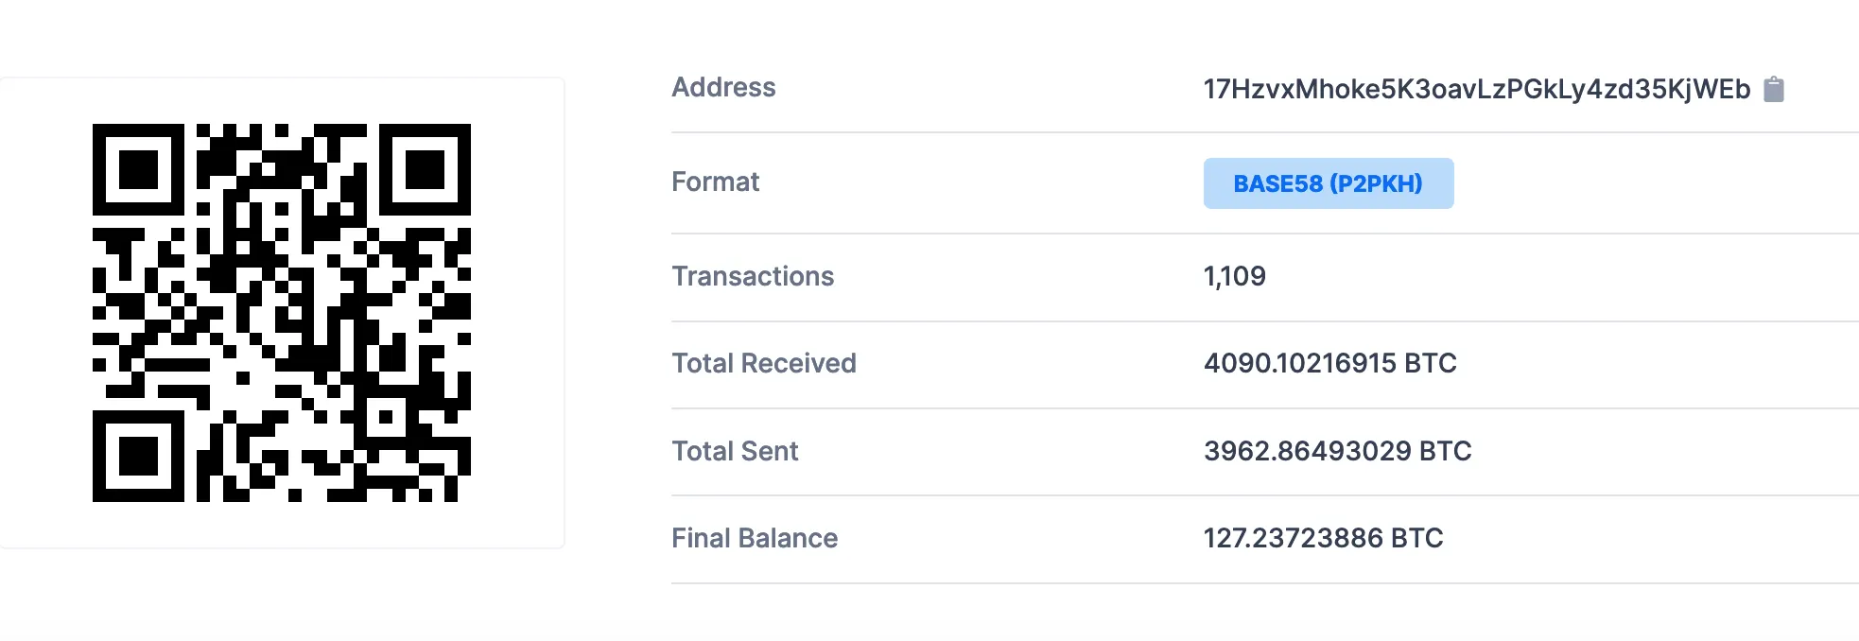Click the 3962.86493029 BTC value

1338,451
